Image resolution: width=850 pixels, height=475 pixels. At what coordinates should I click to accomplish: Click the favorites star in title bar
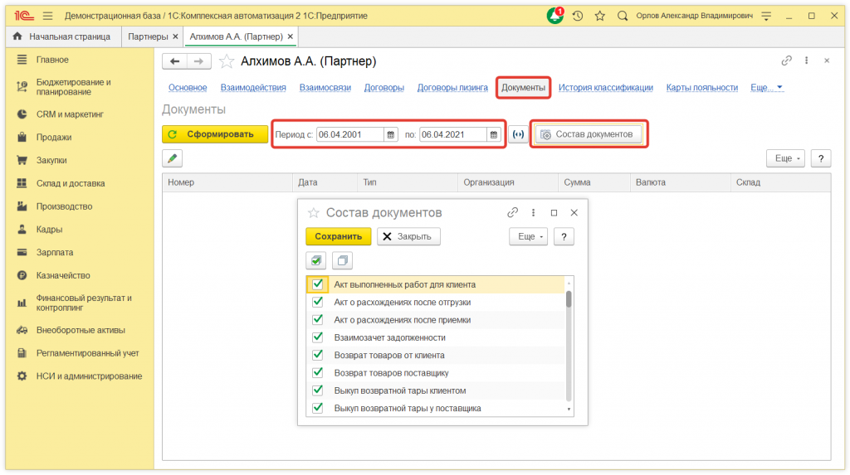pos(599,16)
